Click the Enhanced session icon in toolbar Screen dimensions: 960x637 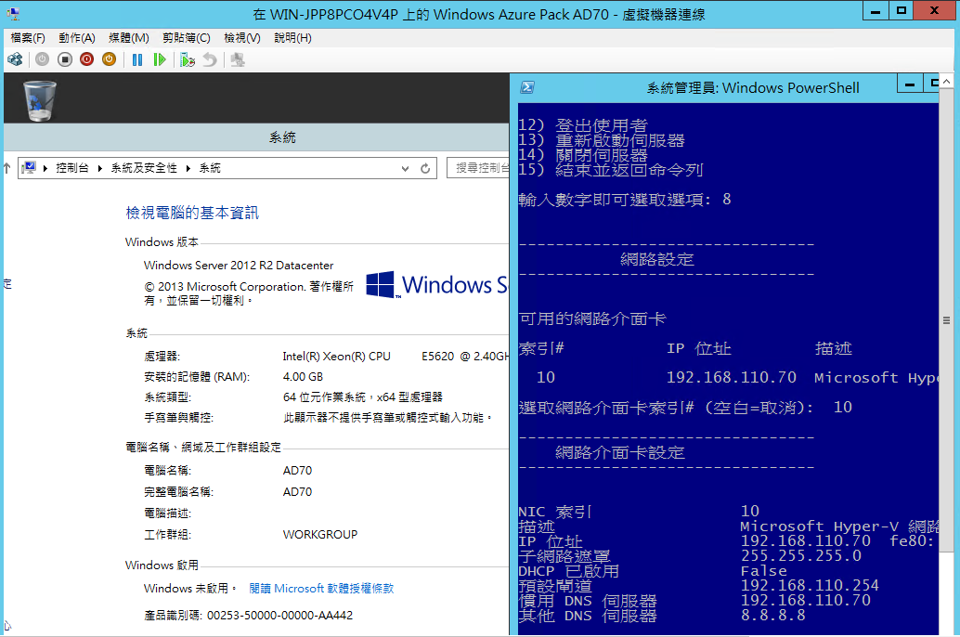point(239,59)
